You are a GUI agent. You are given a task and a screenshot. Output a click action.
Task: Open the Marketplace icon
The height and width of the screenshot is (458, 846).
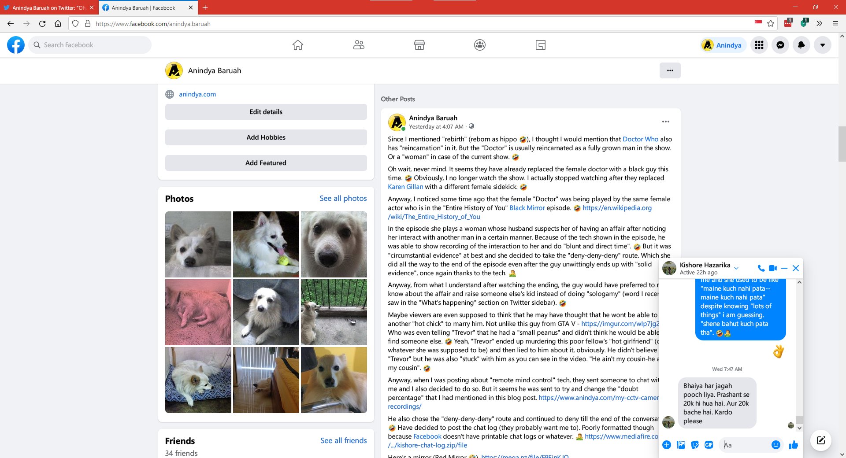pos(419,45)
